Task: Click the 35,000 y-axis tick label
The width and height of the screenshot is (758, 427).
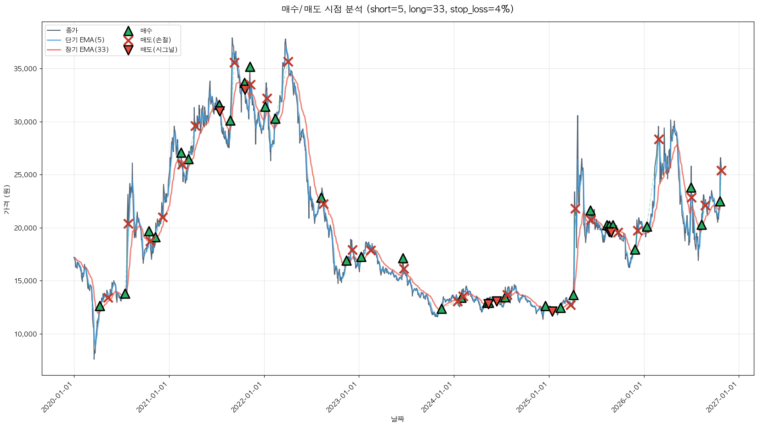Action: (x=27, y=69)
